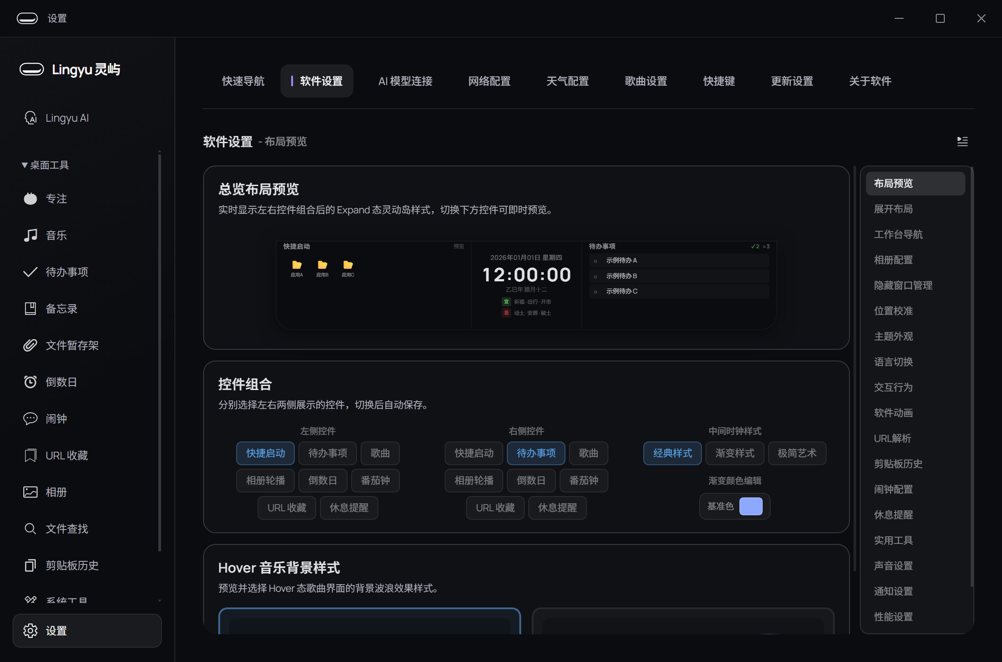
Task: Open the 待办事项 todo sidebar item
Action: (56, 272)
